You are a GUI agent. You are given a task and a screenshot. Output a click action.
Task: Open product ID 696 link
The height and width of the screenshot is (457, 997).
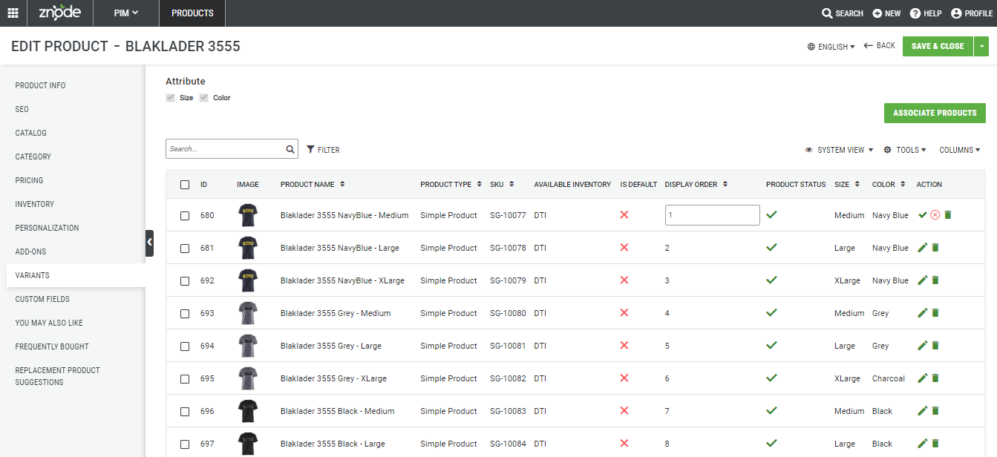point(207,411)
